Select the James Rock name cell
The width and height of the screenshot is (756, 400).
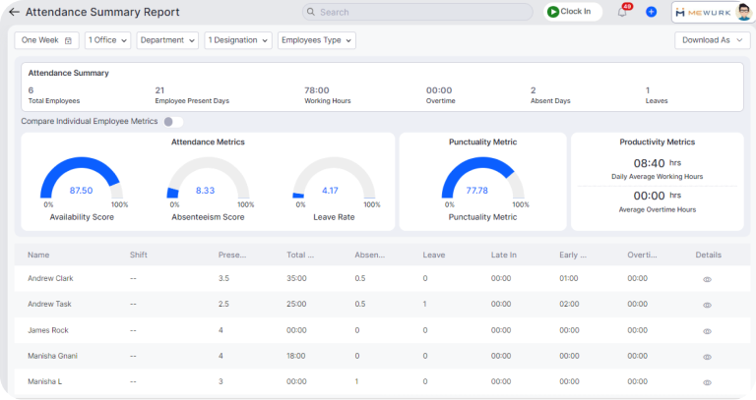48,330
